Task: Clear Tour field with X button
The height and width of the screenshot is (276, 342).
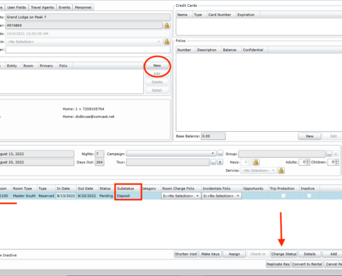Action: click(x=220, y=162)
